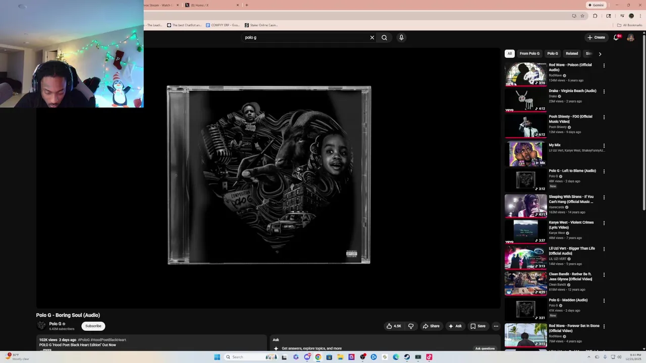Bookmark this page with the star icon
646x363 pixels.
[582, 16]
